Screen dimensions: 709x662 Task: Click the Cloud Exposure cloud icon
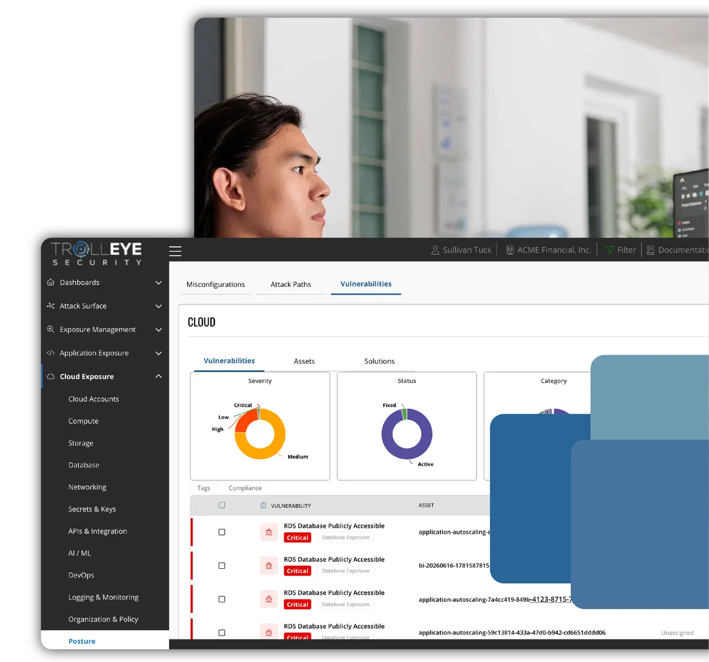[x=51, y=377]
